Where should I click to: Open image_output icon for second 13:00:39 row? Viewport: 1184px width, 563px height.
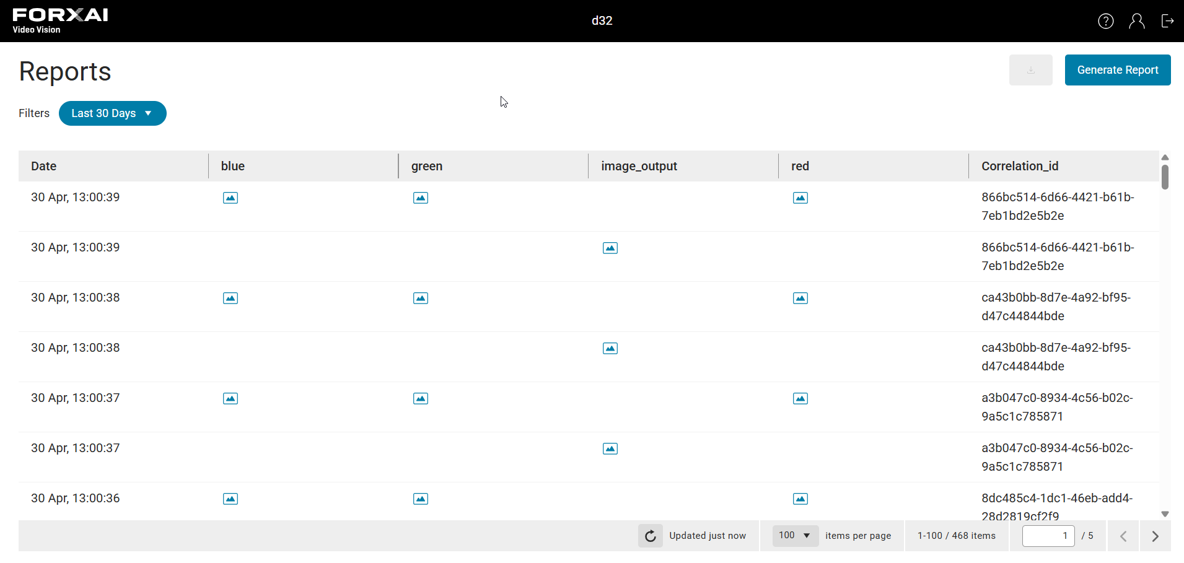(610, 248)
